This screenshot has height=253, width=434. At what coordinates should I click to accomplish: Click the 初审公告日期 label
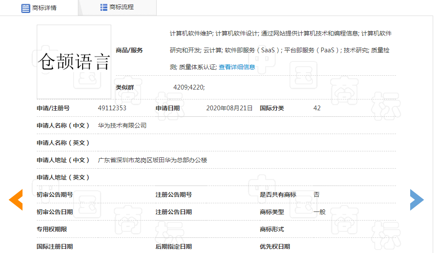[55, 212]
